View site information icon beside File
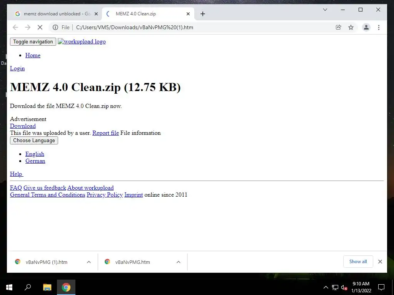 click(55, 27)
